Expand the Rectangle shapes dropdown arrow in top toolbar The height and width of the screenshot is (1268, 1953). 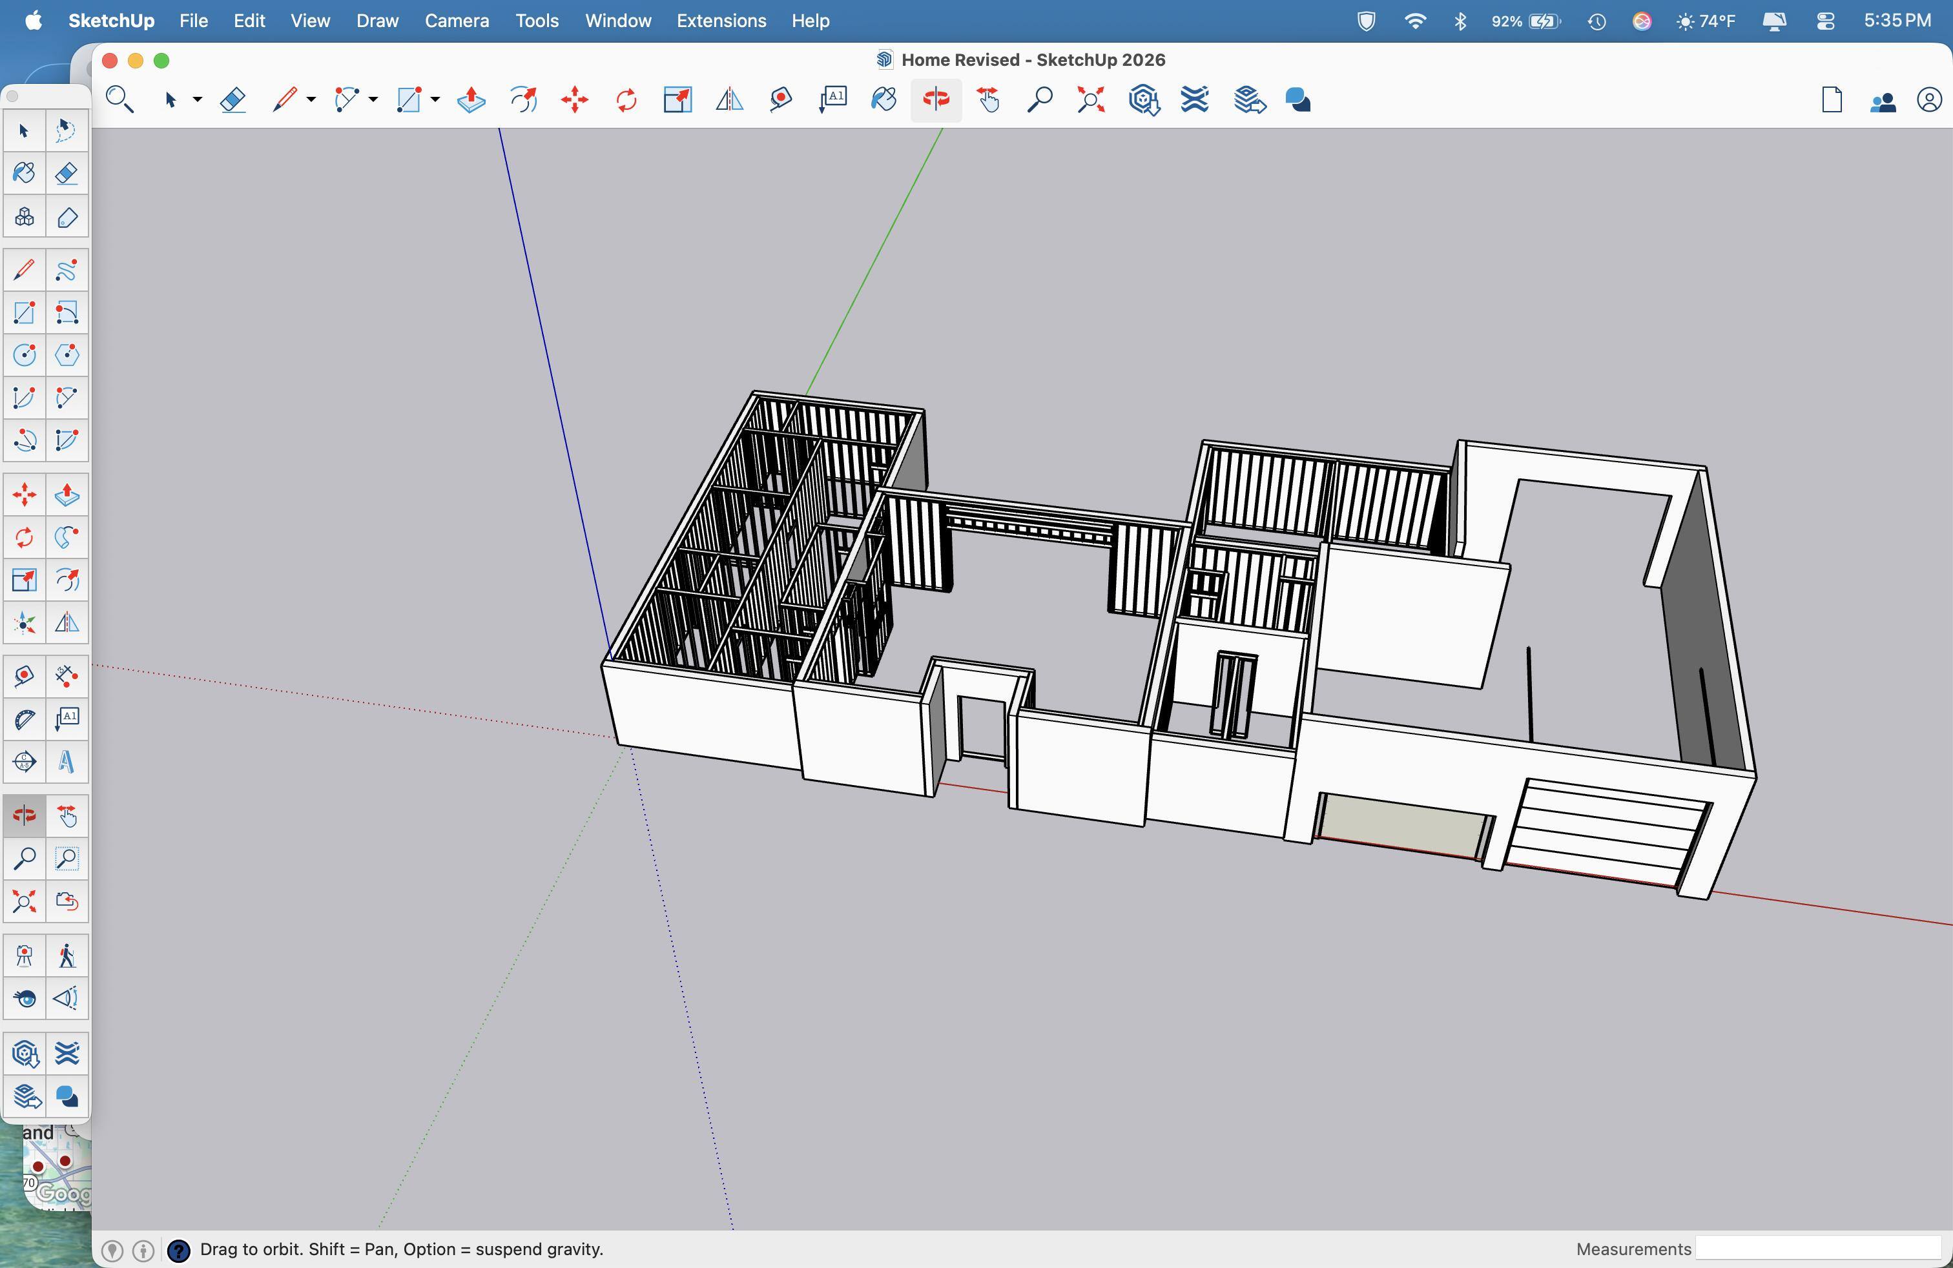[x=436, y=100]
